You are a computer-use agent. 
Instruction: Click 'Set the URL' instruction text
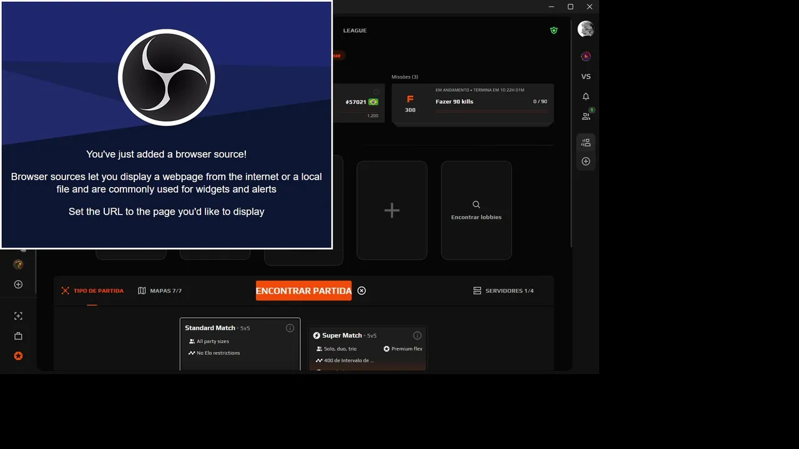(166, 211)
